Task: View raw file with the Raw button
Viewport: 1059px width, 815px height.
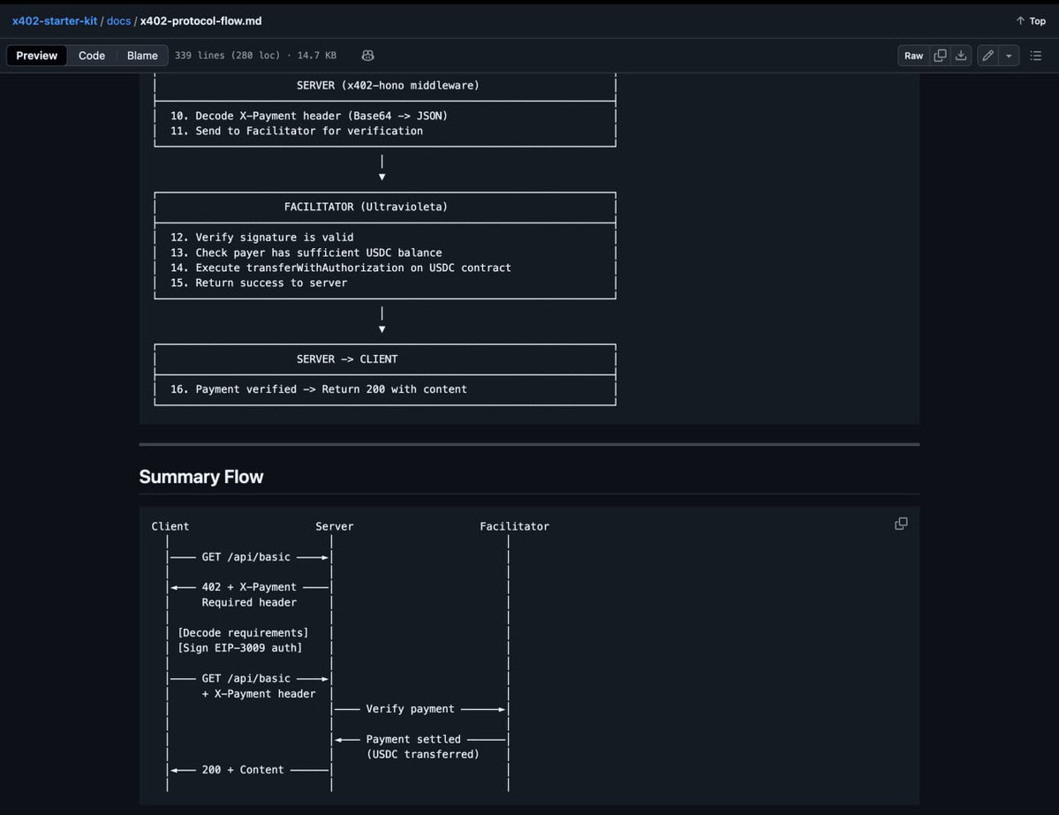Action: click(913, 55)
